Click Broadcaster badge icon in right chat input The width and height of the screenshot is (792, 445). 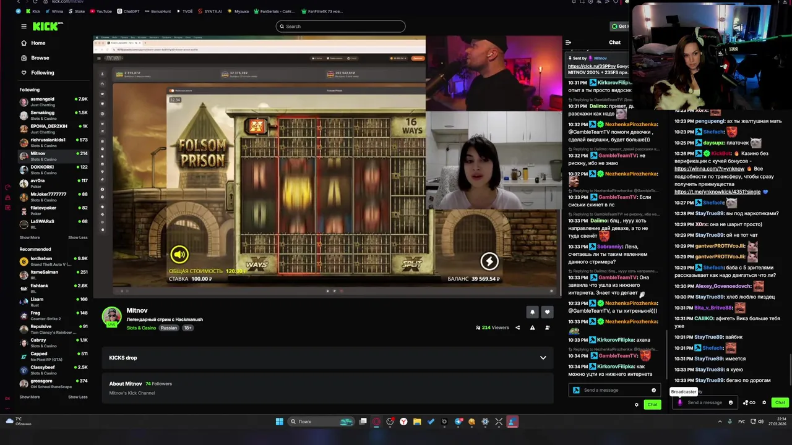click(x=680, y=402)
